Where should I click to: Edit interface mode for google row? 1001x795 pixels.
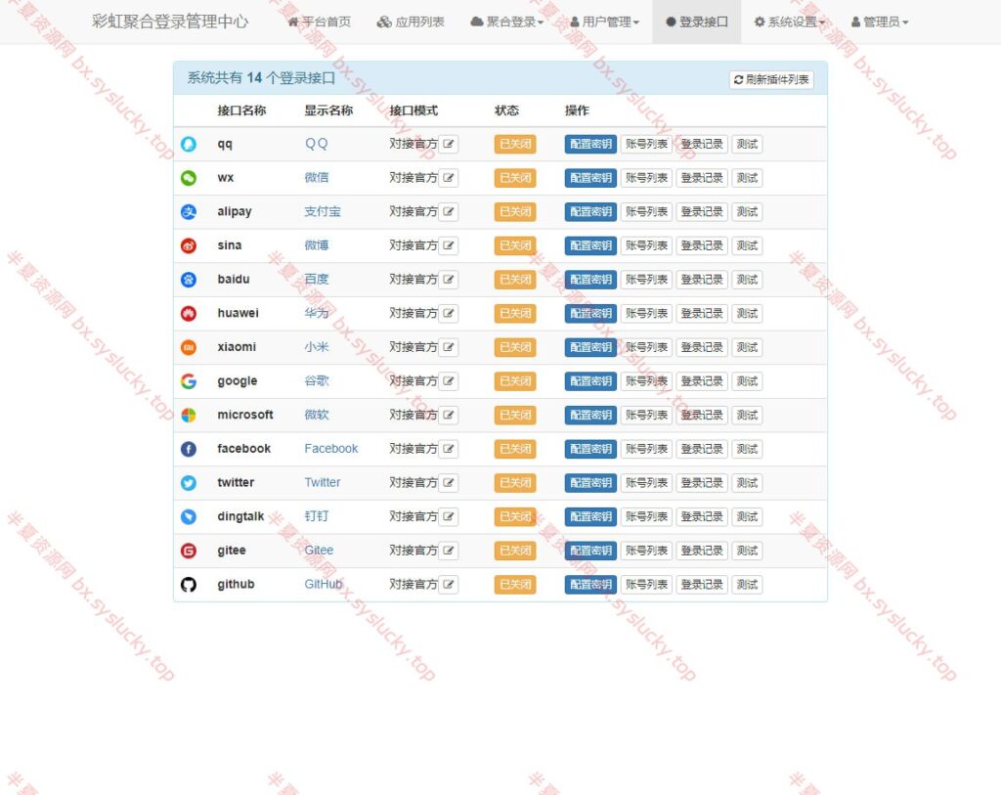(448, 381)
